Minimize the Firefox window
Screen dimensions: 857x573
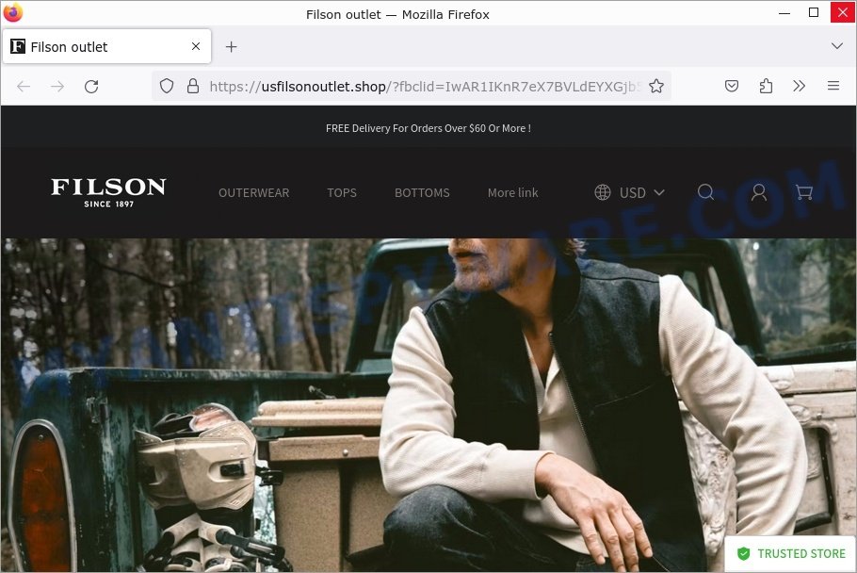click(784, 12)
